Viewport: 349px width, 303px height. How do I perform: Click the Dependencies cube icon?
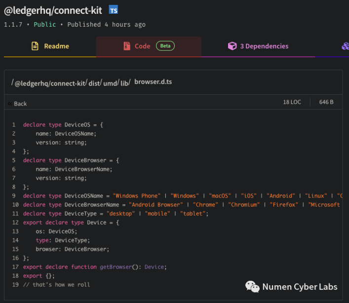pos(232,46)
